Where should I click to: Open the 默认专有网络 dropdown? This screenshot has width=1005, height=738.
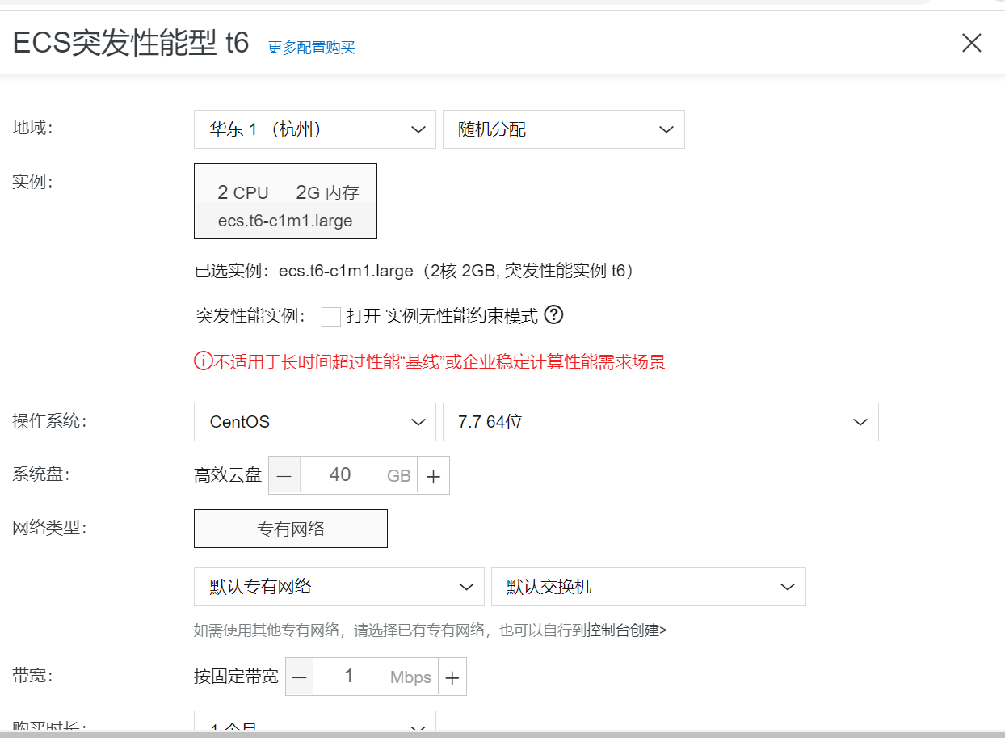[x=339, y=587]
